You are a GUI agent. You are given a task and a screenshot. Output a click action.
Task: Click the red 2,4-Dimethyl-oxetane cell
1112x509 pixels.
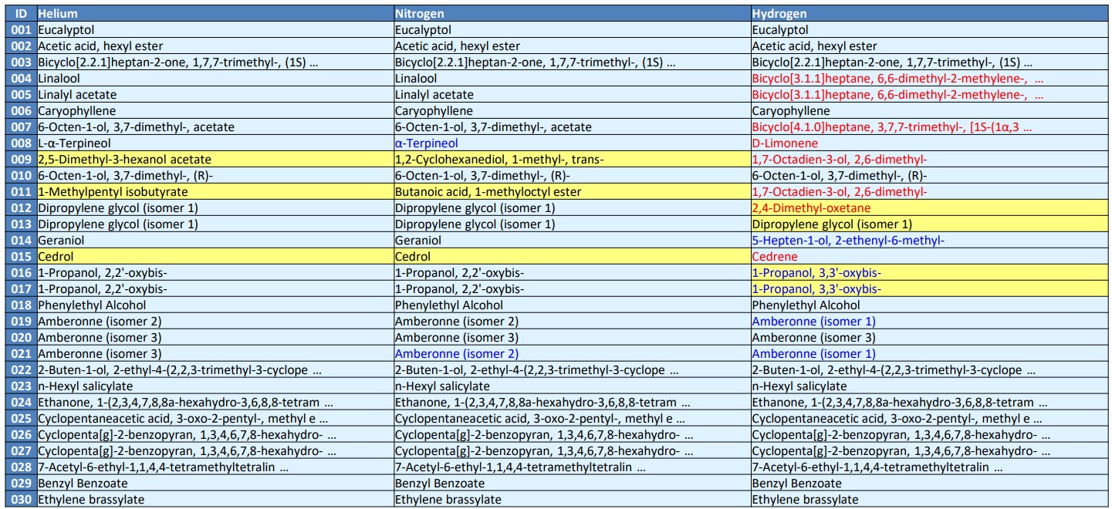(x=928, y=208)
